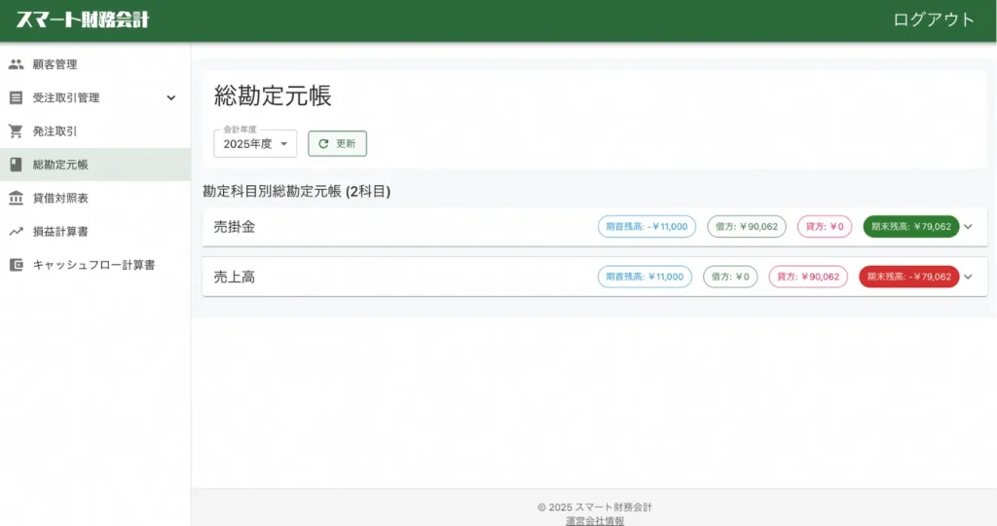Click 勘定科目別総勘定元帳 (2科目) heading

coord(296,192)
